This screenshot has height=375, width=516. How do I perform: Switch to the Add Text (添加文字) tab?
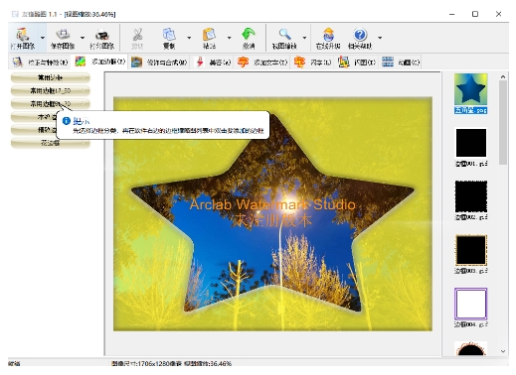click(262, 62)
